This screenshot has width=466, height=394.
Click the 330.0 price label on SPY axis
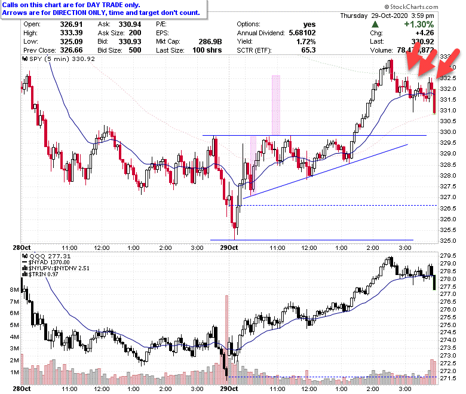click(x=448, y=132)
